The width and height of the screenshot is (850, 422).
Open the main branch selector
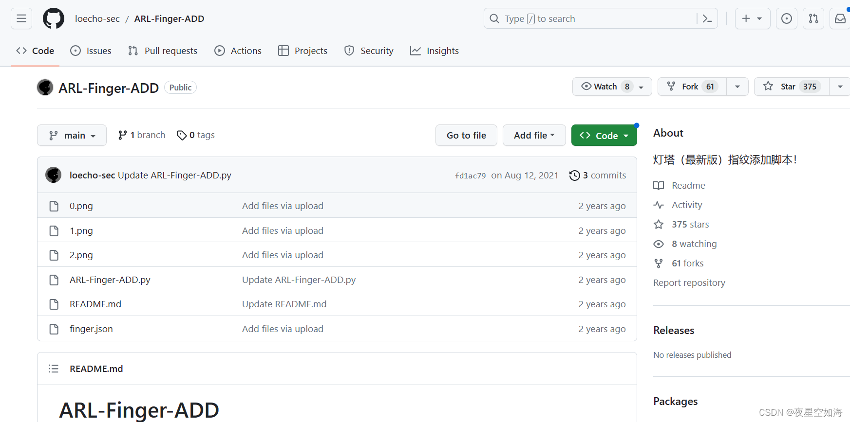[72, 135]
